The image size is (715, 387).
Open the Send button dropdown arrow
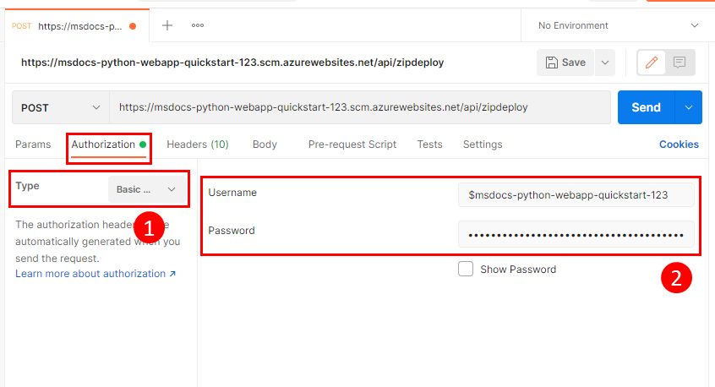point(688,108)
